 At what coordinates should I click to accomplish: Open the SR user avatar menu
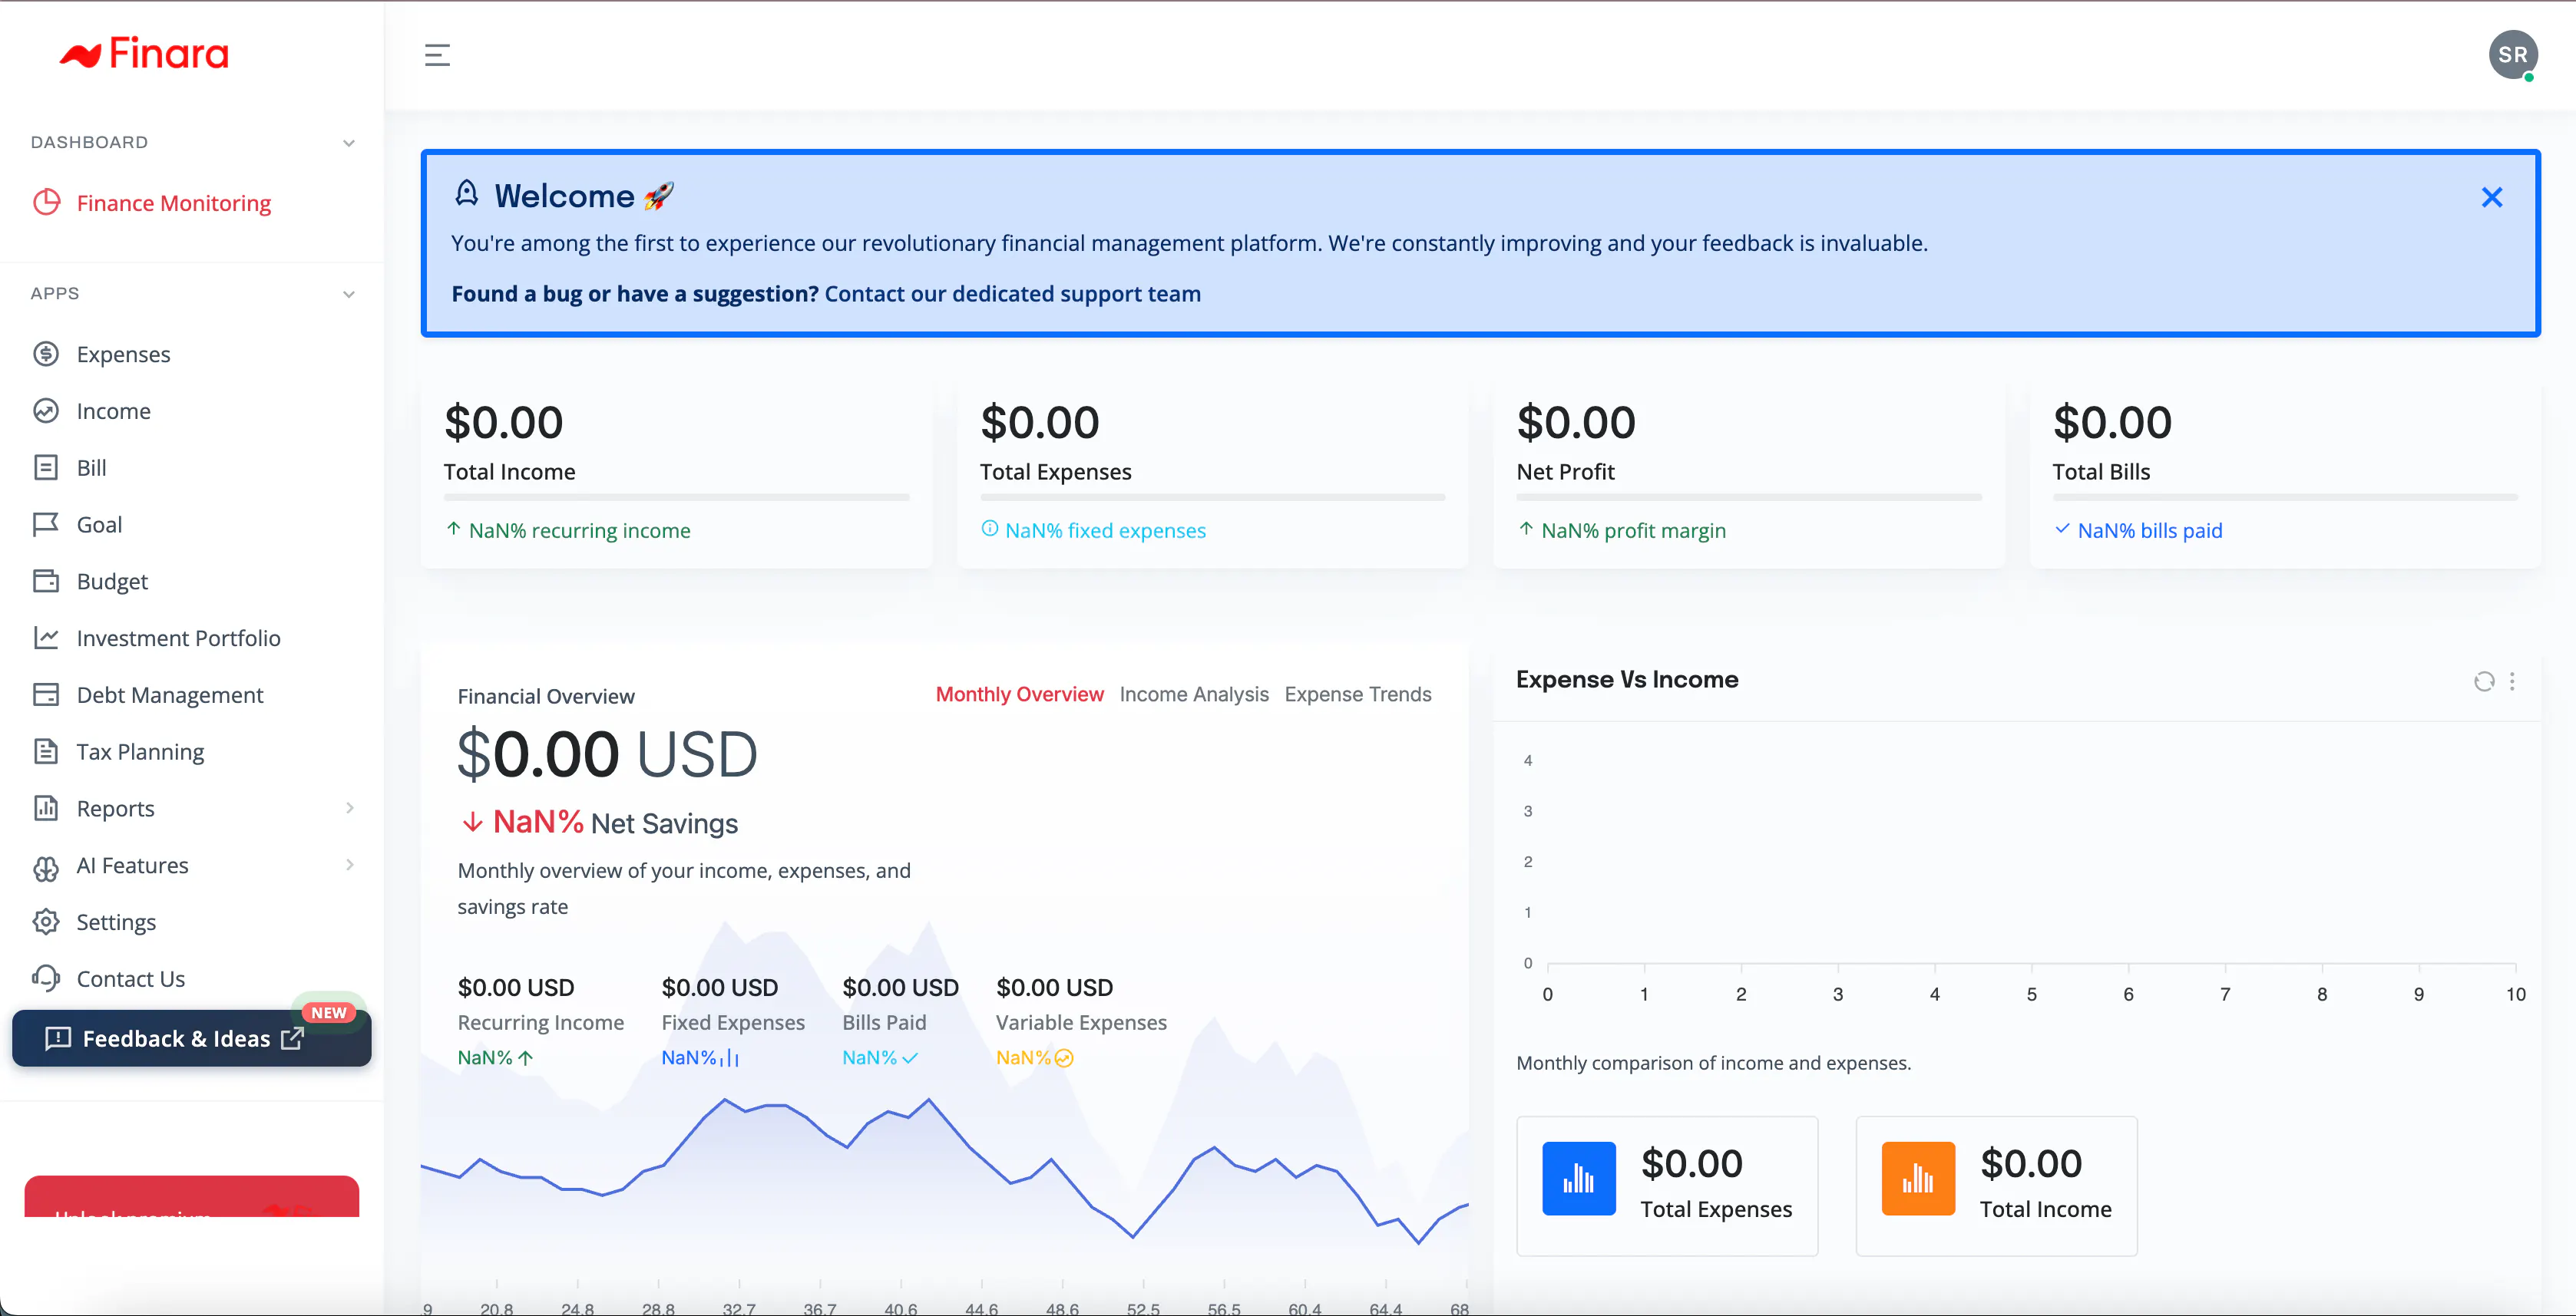click(x=2512, y=55)
